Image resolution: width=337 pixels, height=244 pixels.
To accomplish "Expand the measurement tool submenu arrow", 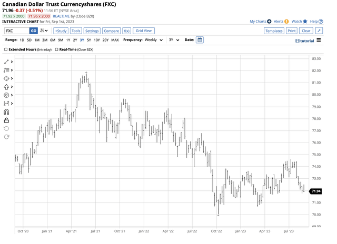I will (x=12, y=104).
